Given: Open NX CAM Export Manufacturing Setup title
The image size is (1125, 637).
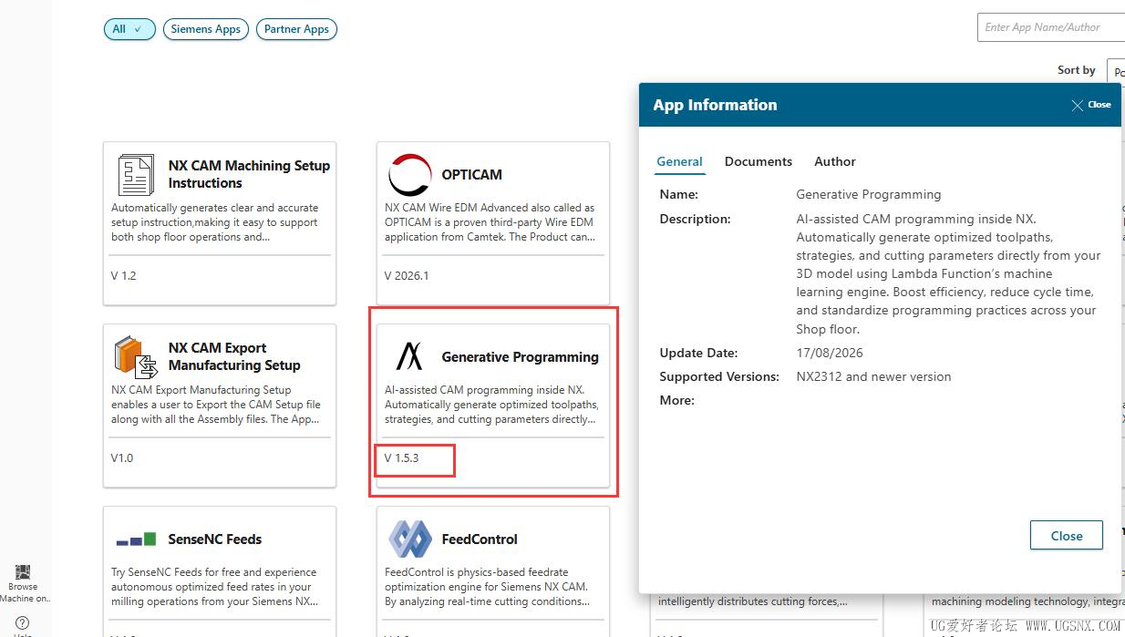Looking at the screenshot, I should pyautogui.click(x=234, y=356).
